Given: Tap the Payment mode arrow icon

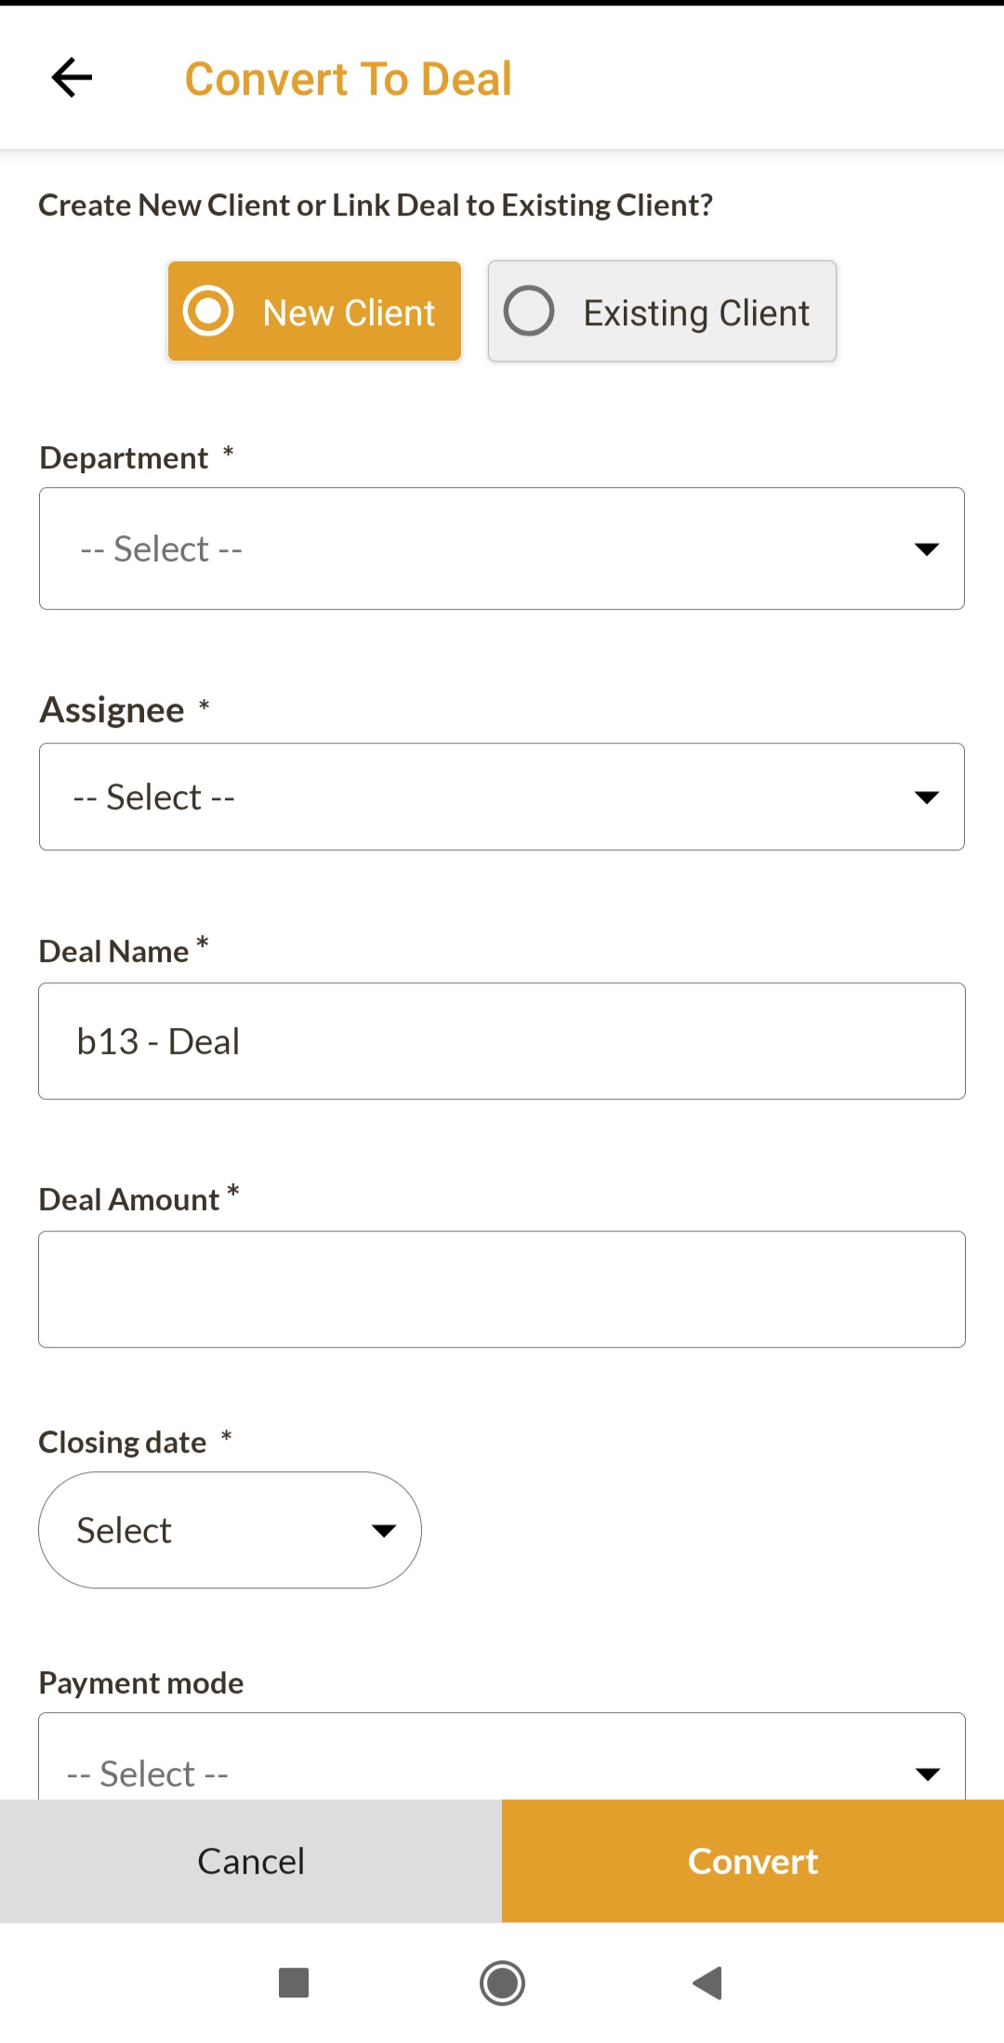Looking at the screenshot, I should pyautogui.click(x=927, y=1773).
